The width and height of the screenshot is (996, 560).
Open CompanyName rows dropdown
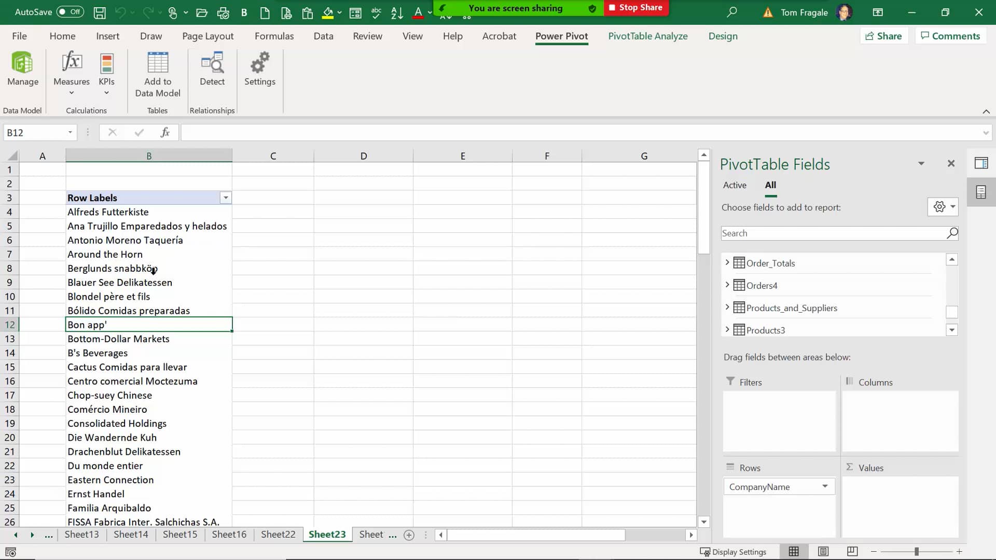click(826, 487)
